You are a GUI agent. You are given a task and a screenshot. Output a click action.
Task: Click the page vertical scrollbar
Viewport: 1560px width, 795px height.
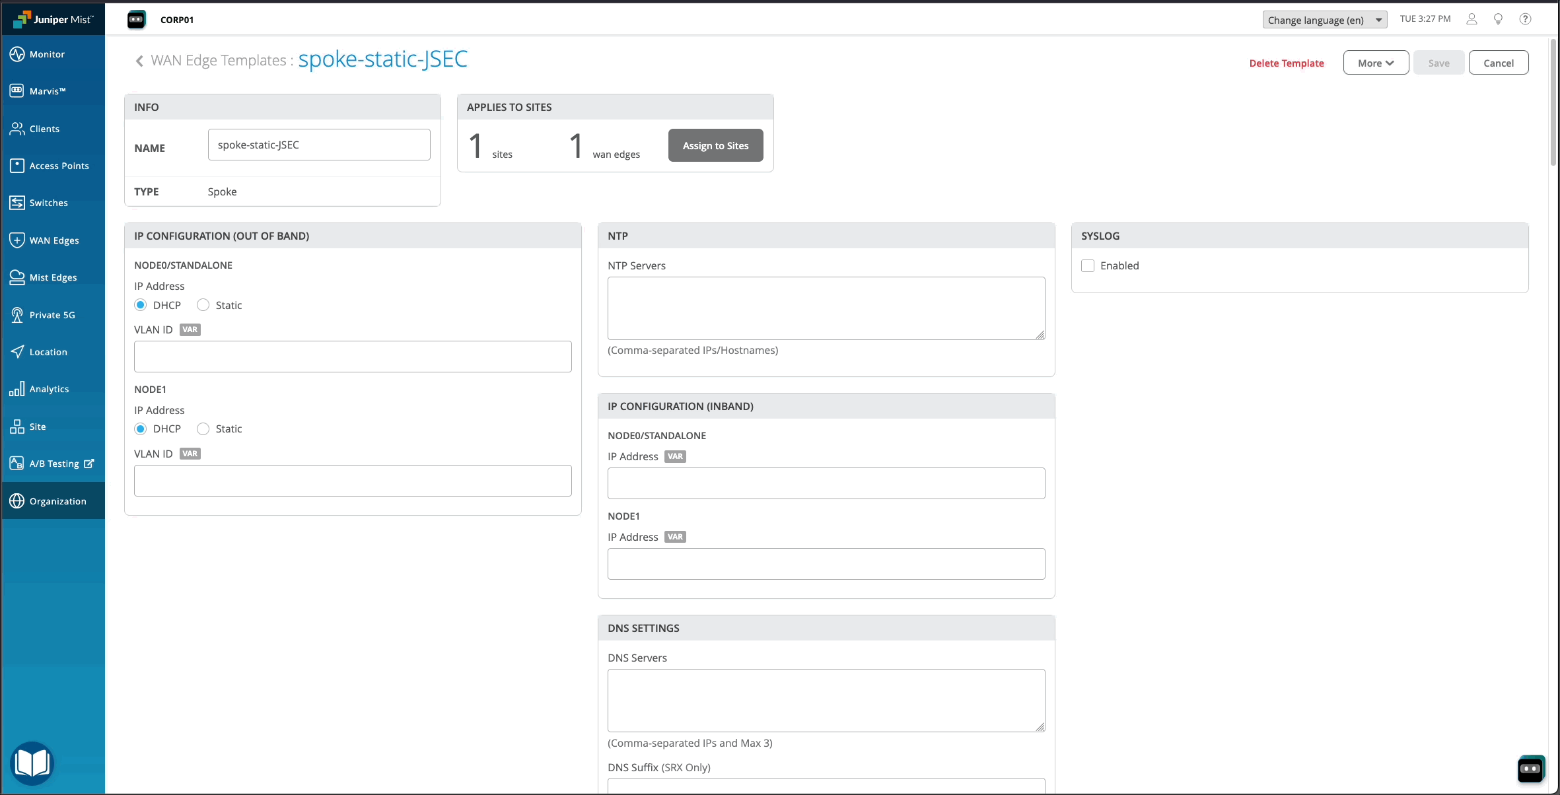coord(1553,102)
